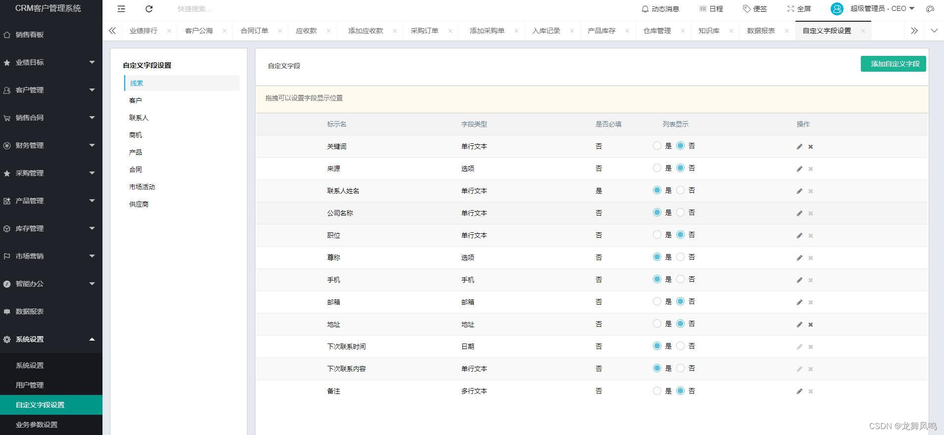Edit the 地址 field
The width and height of the screenshot is (944, 435).
pos(799,325)
